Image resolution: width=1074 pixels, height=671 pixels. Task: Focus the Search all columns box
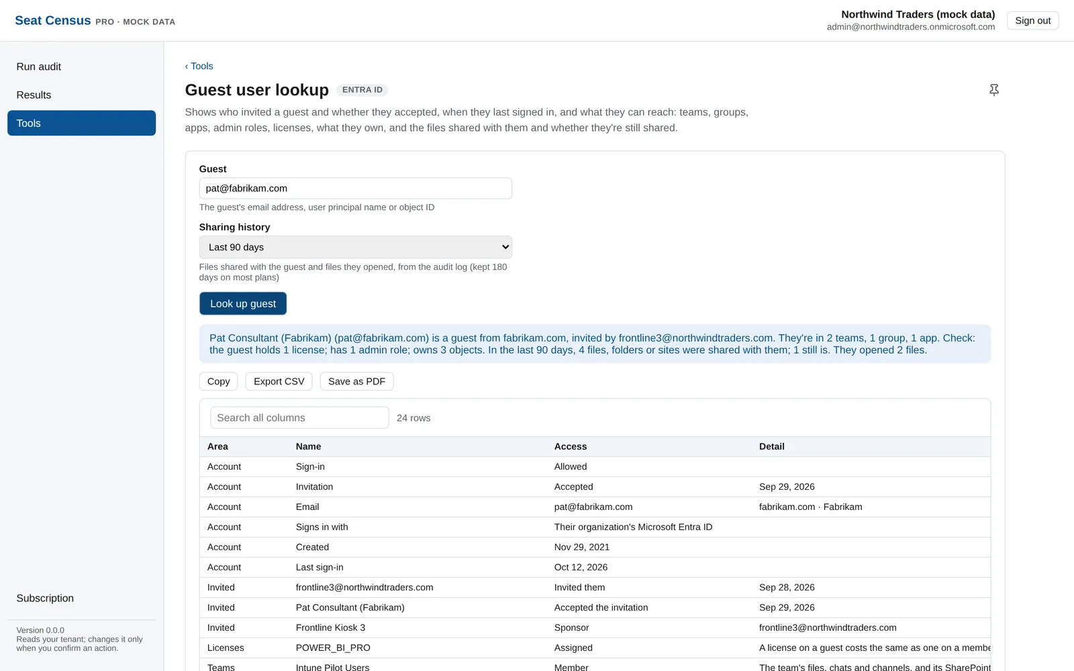[x=299, y=417]
